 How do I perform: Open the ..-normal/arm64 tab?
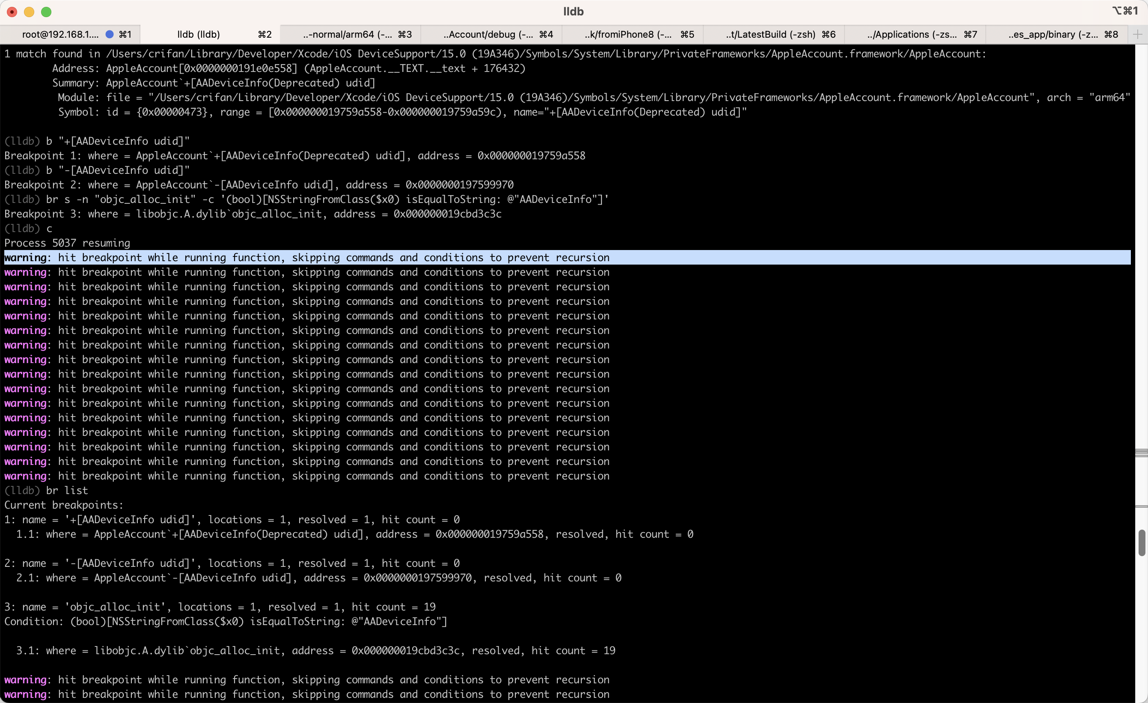351,35
